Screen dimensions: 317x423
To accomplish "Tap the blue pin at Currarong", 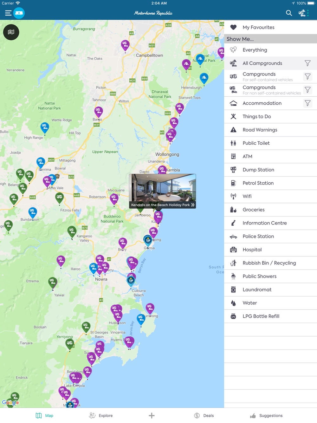I will (x=141, y=319).
